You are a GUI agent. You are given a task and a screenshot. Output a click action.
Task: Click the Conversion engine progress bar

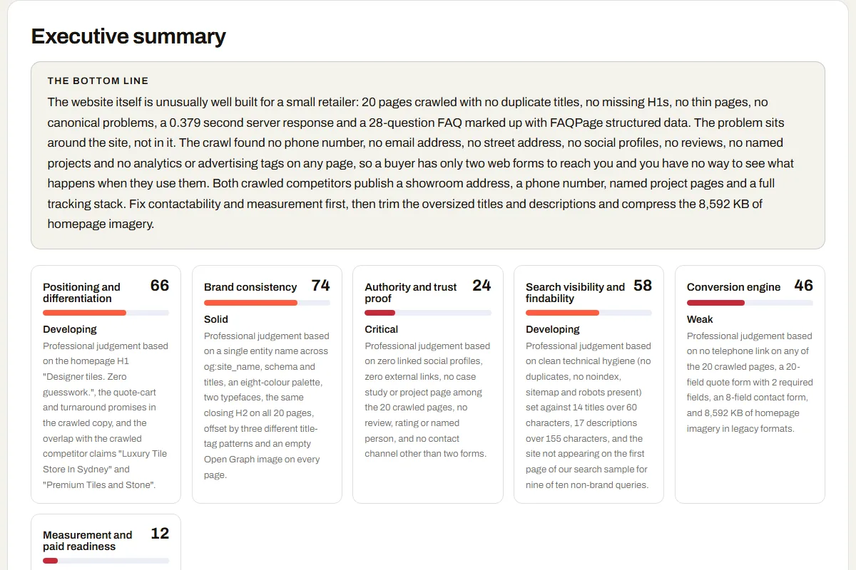[x=750, y=303]
